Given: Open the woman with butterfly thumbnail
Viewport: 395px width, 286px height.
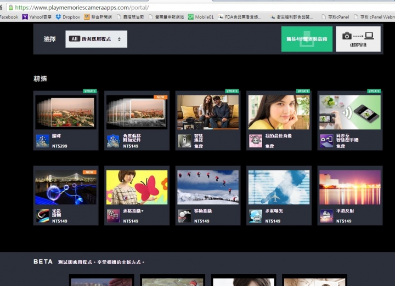Looking at the screenshot, I should 137,187.
